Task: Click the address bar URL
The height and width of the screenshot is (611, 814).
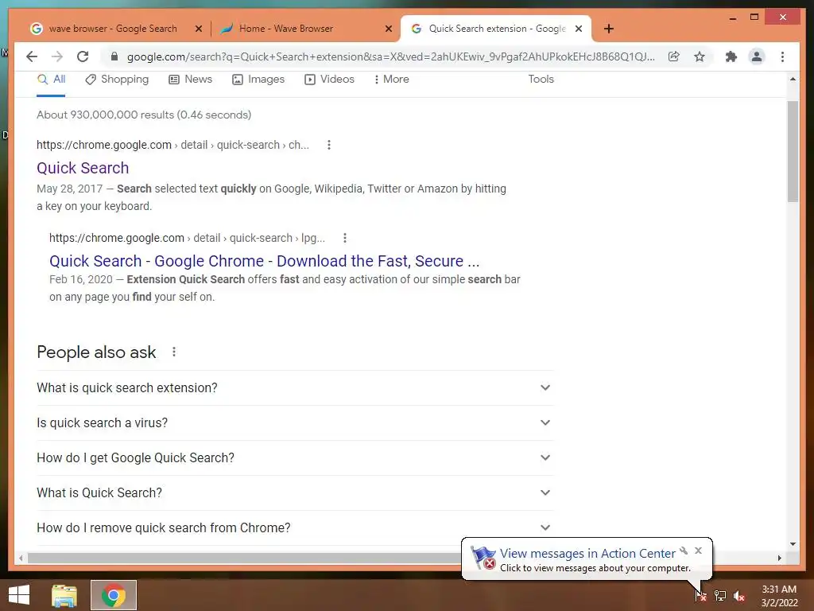Action: point(390,56)
